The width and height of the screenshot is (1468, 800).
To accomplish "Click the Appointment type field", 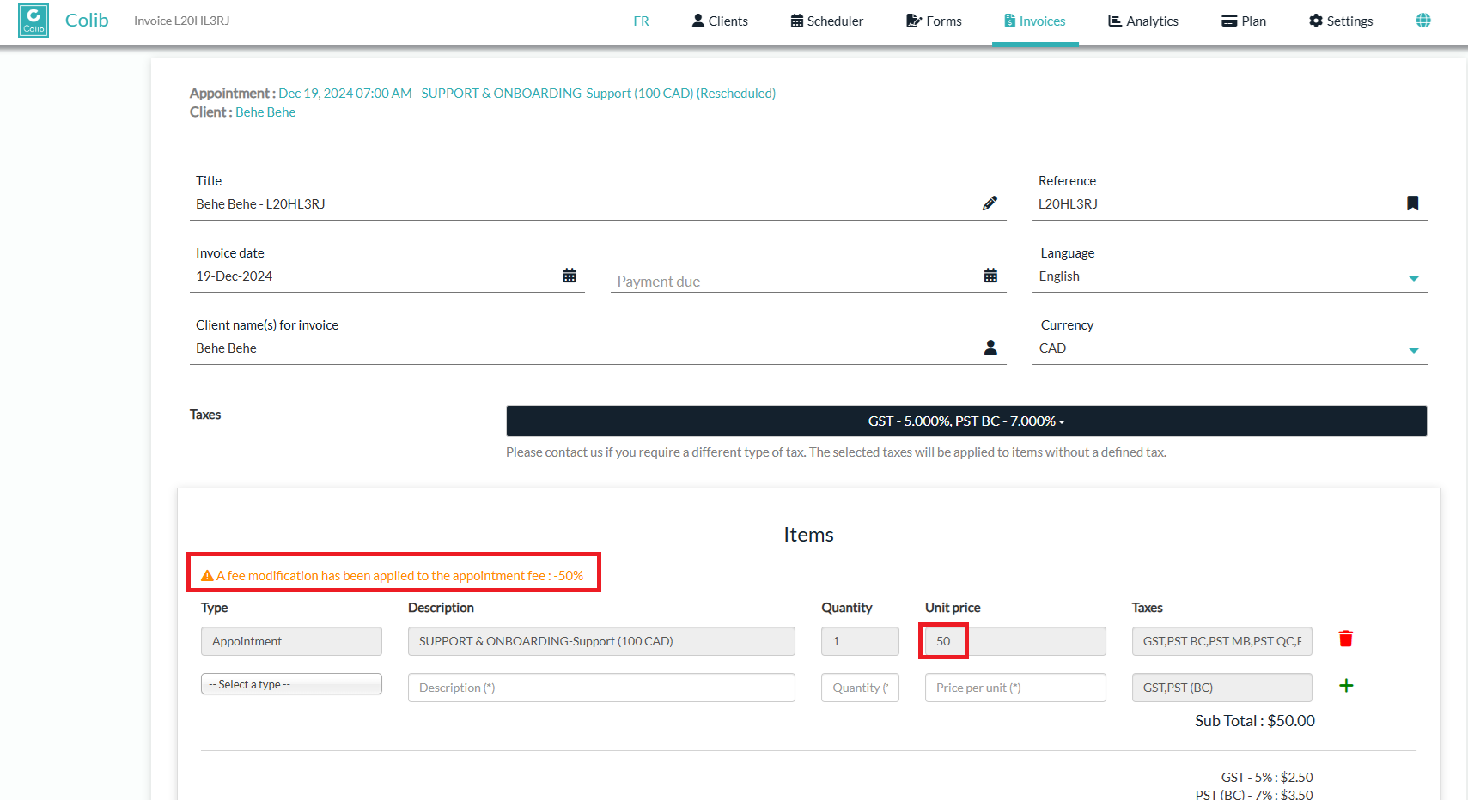I will [291, 641].
